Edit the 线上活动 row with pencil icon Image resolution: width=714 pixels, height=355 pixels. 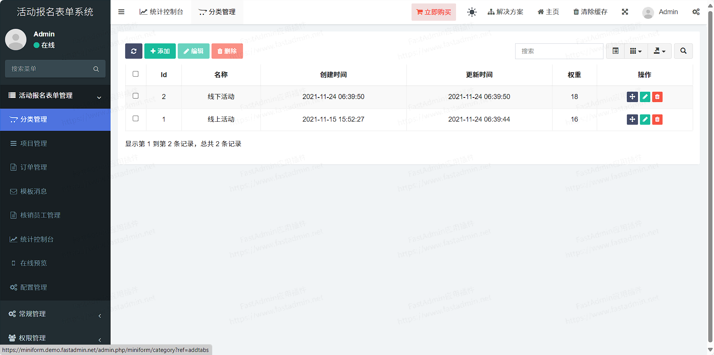(x=645, y=119)
